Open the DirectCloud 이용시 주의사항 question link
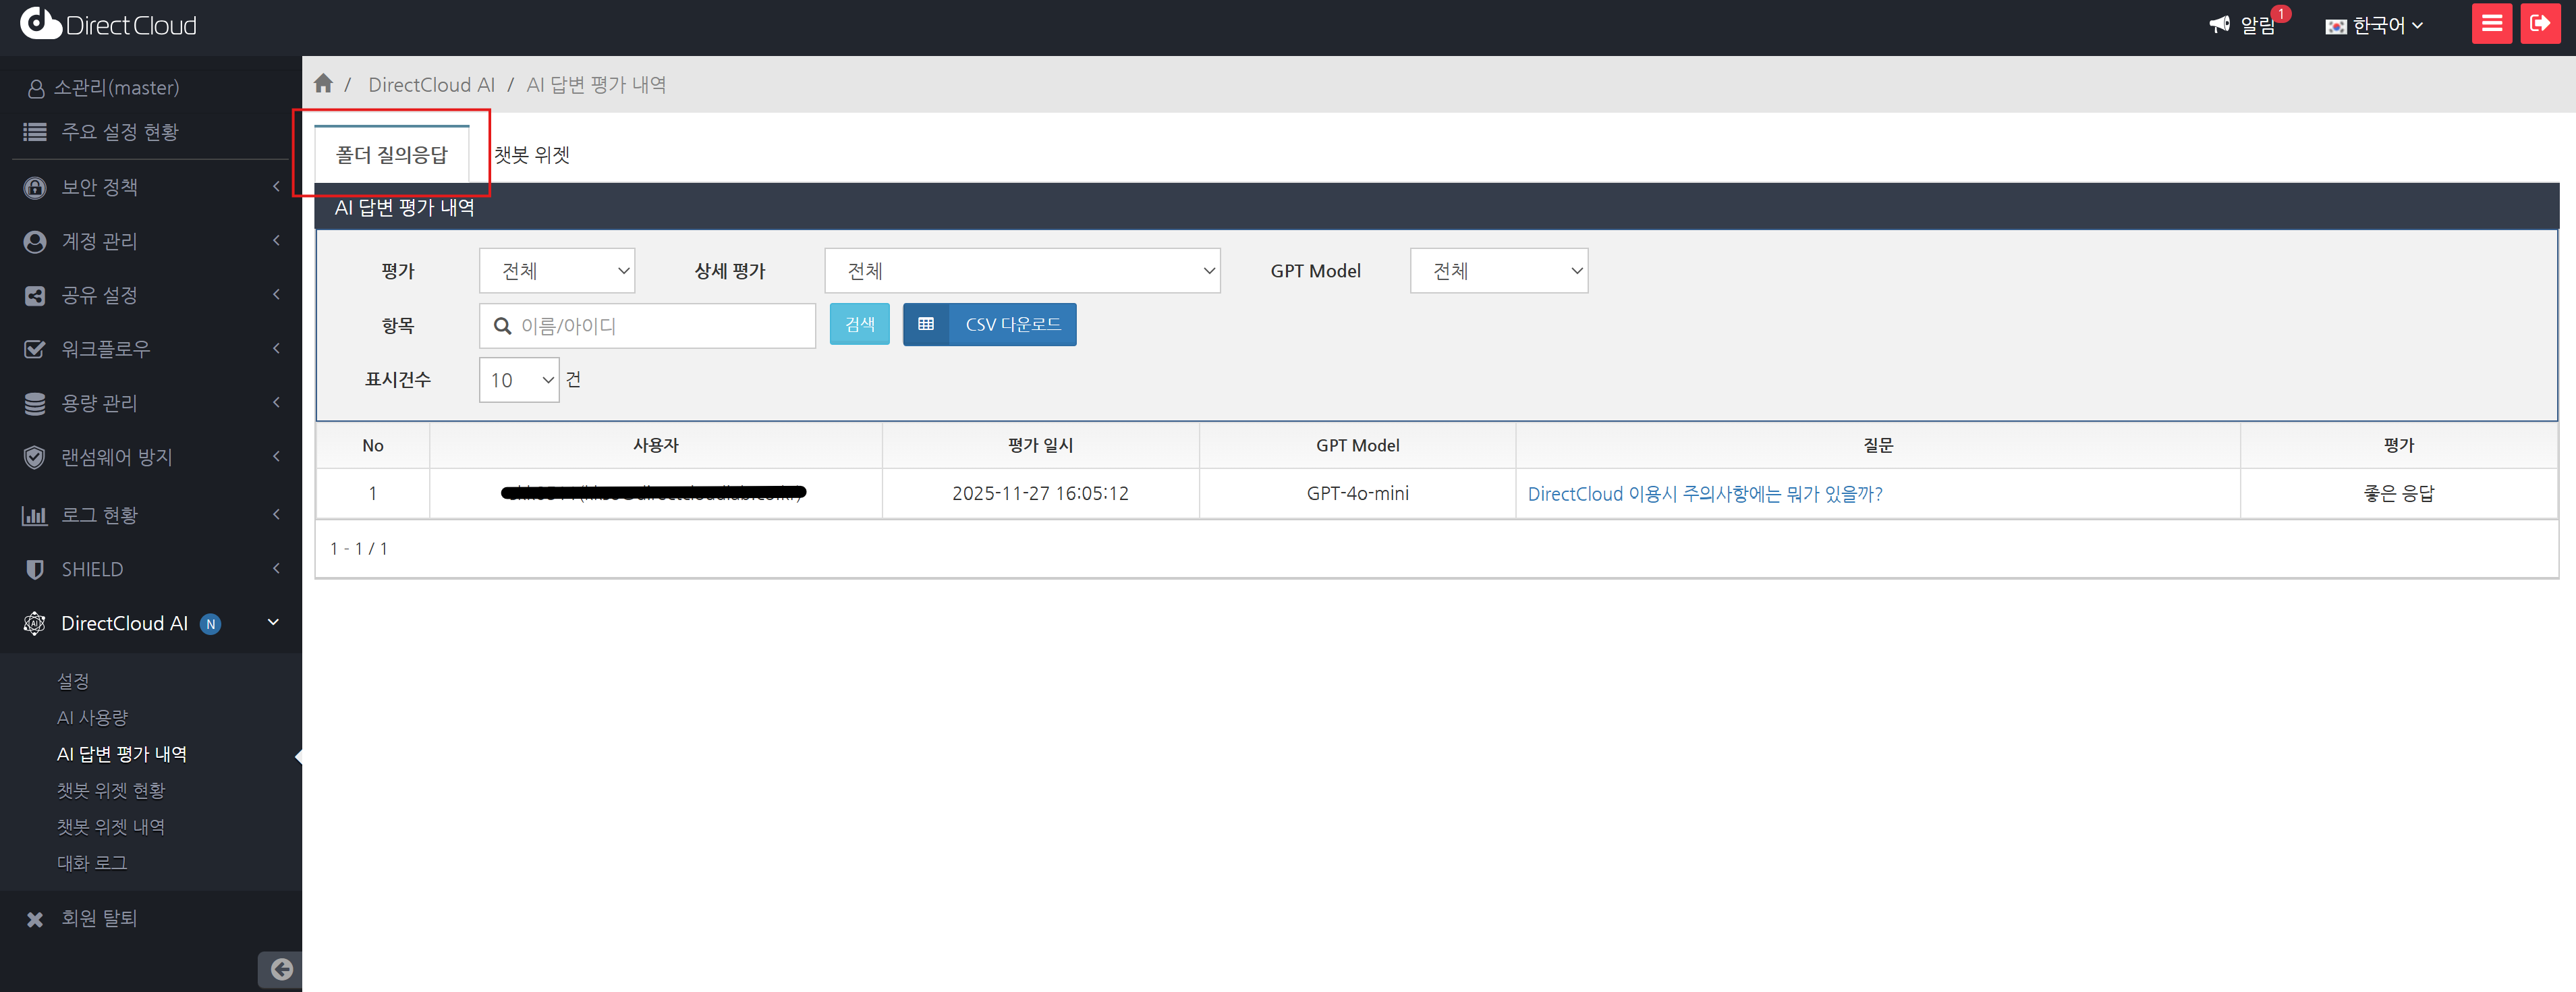Screen dimensions: 2576x992 (x=1704, y=494)
